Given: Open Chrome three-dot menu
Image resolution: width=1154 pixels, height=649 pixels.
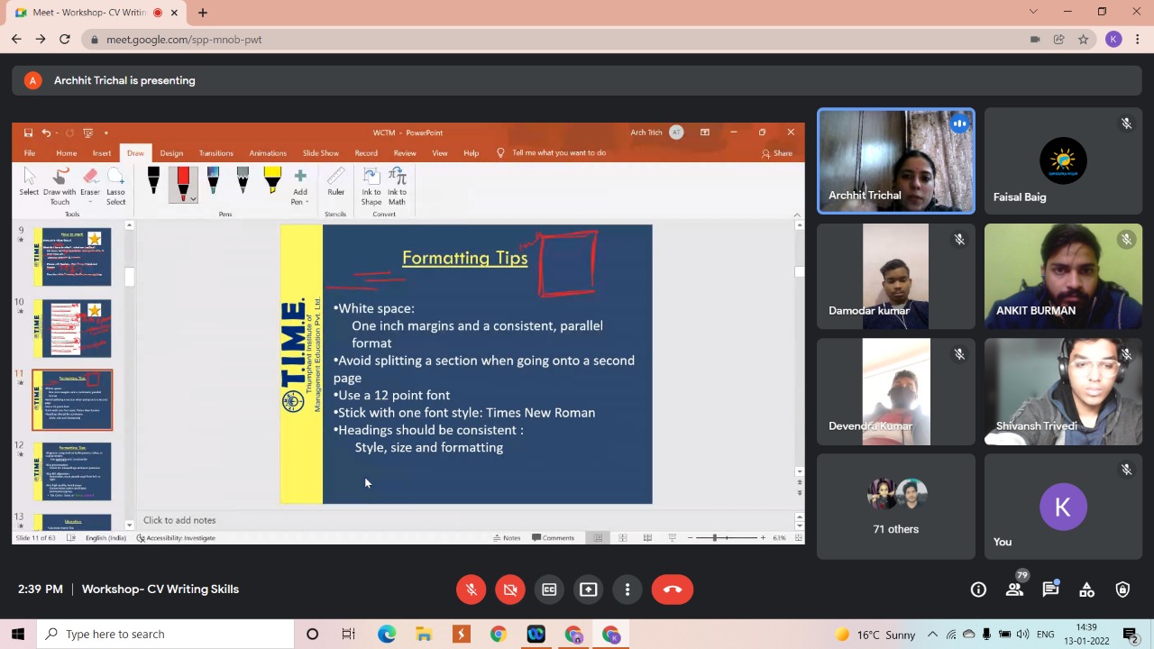Looking at the screenshot, I should coord(1139,40).
